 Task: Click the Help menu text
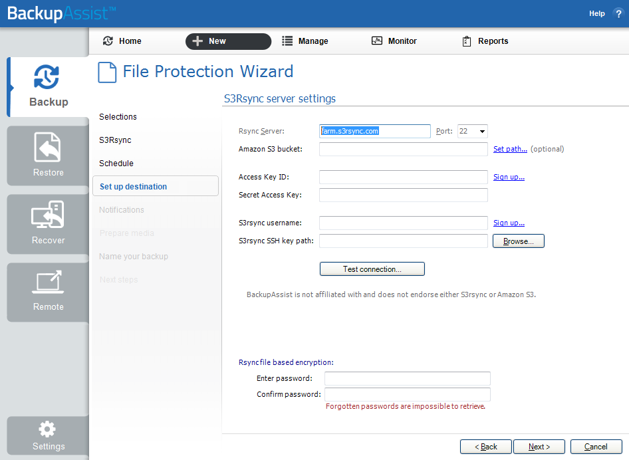coord(596,14)
